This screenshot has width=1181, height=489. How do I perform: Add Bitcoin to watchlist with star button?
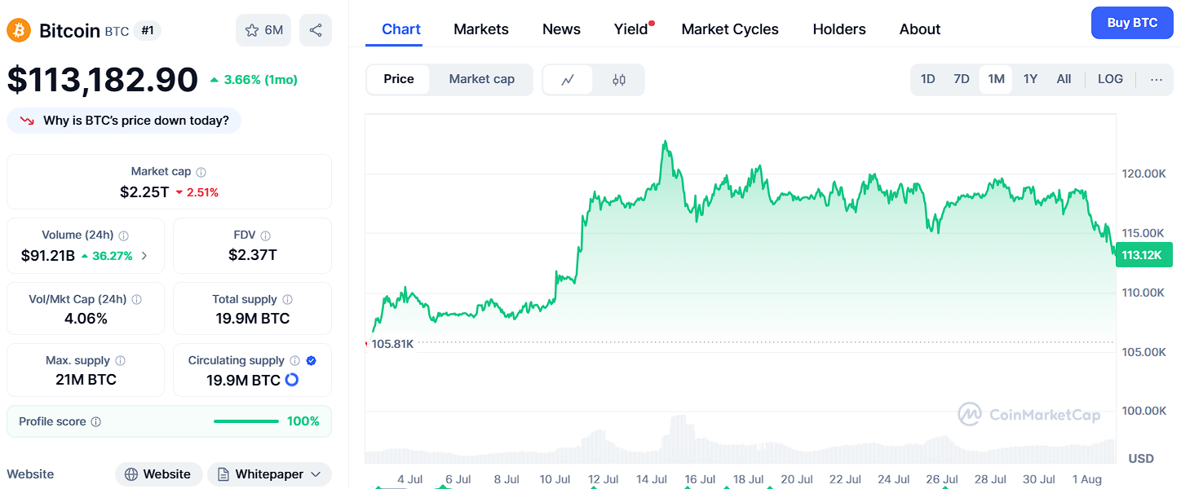pyautogui.click(x=263, y=30)
